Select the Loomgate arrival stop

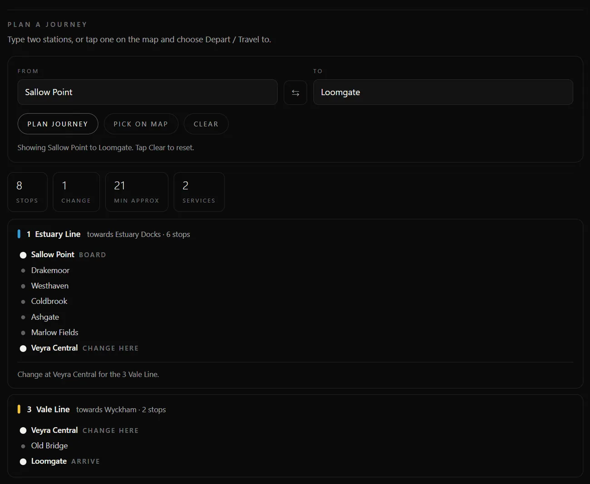tap(49, 461)
